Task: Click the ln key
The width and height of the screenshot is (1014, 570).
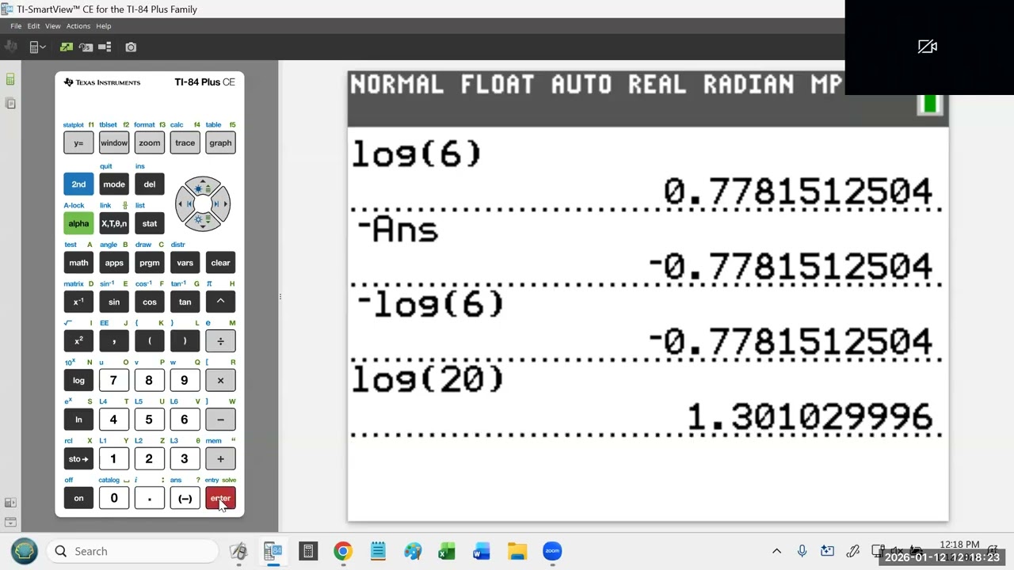Action: pyautogui.click(x=78, y=420)
